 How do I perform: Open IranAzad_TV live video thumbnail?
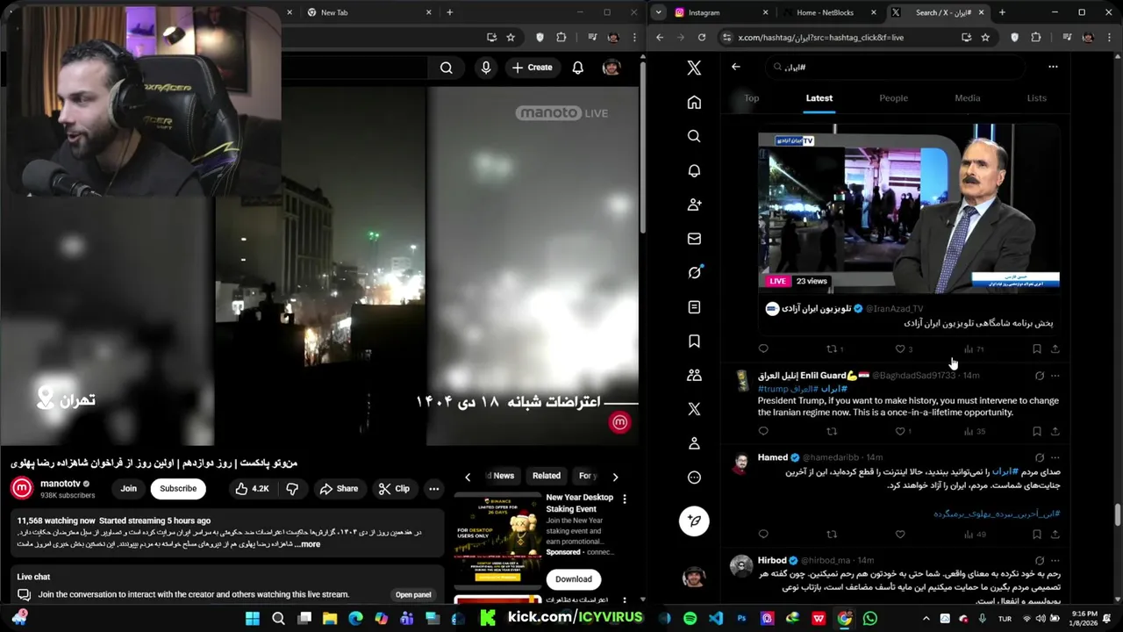click(x=909, y=207)
